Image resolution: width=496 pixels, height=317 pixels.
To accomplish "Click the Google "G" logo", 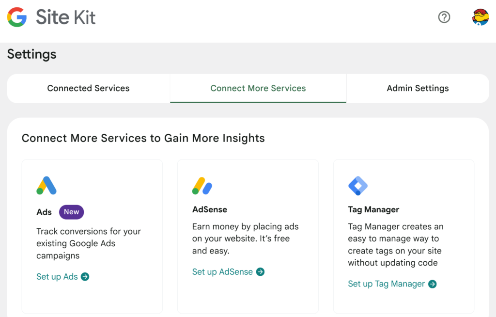I will [17, 17].
